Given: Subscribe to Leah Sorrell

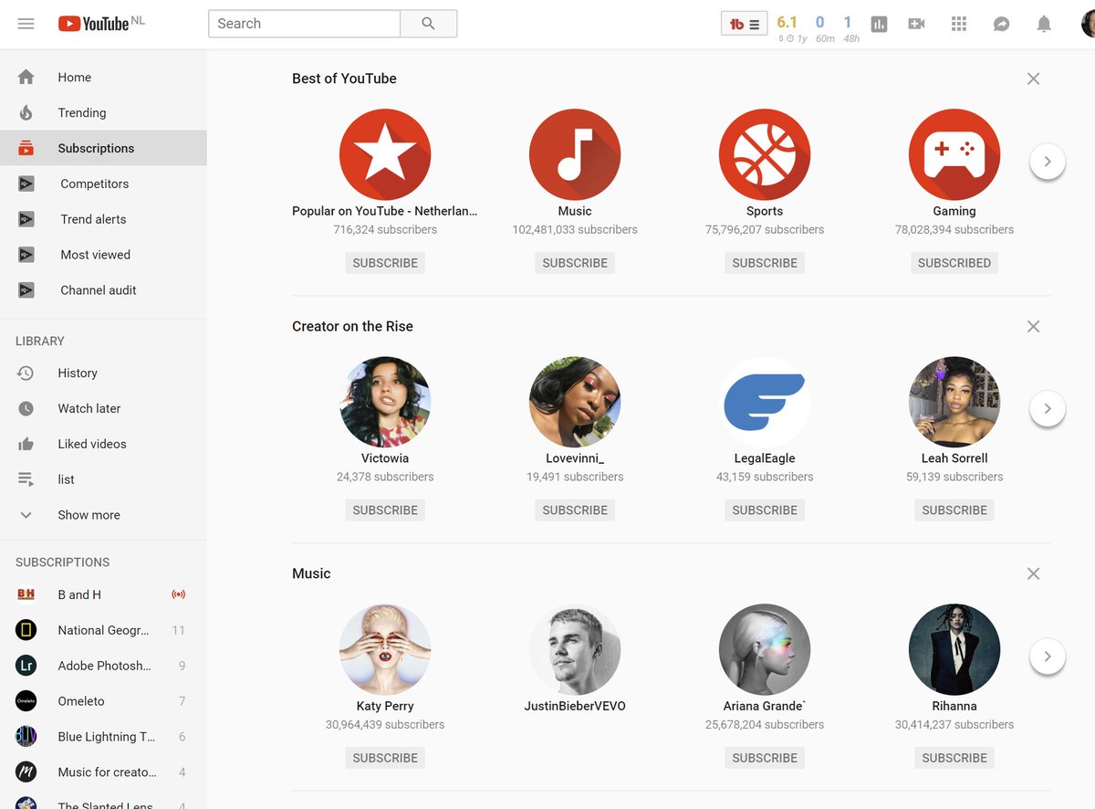Looking at the screenshot, I should [954, 510].
